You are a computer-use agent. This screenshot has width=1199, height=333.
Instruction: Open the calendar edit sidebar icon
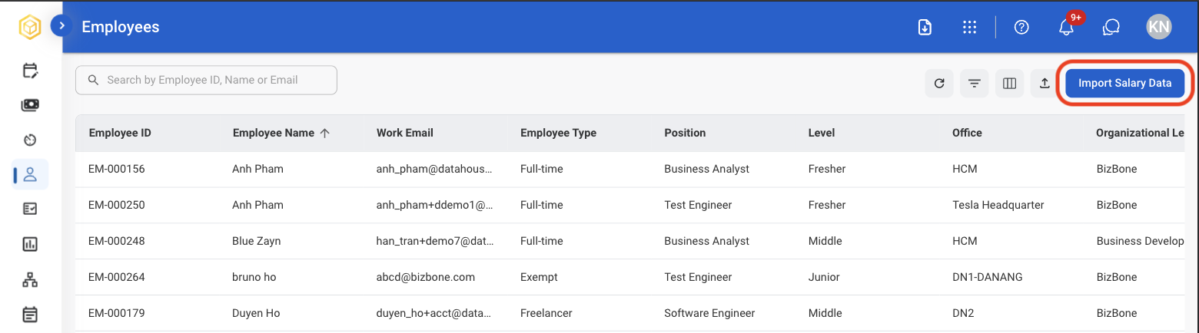pos(30,71)
